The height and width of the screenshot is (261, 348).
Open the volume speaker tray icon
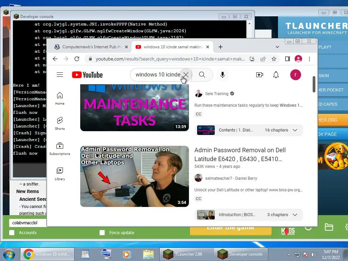click(314, 255)
